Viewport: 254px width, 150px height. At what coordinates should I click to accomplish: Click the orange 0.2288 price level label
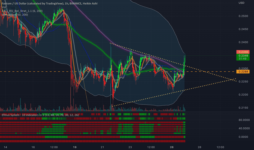coord(243,71)
